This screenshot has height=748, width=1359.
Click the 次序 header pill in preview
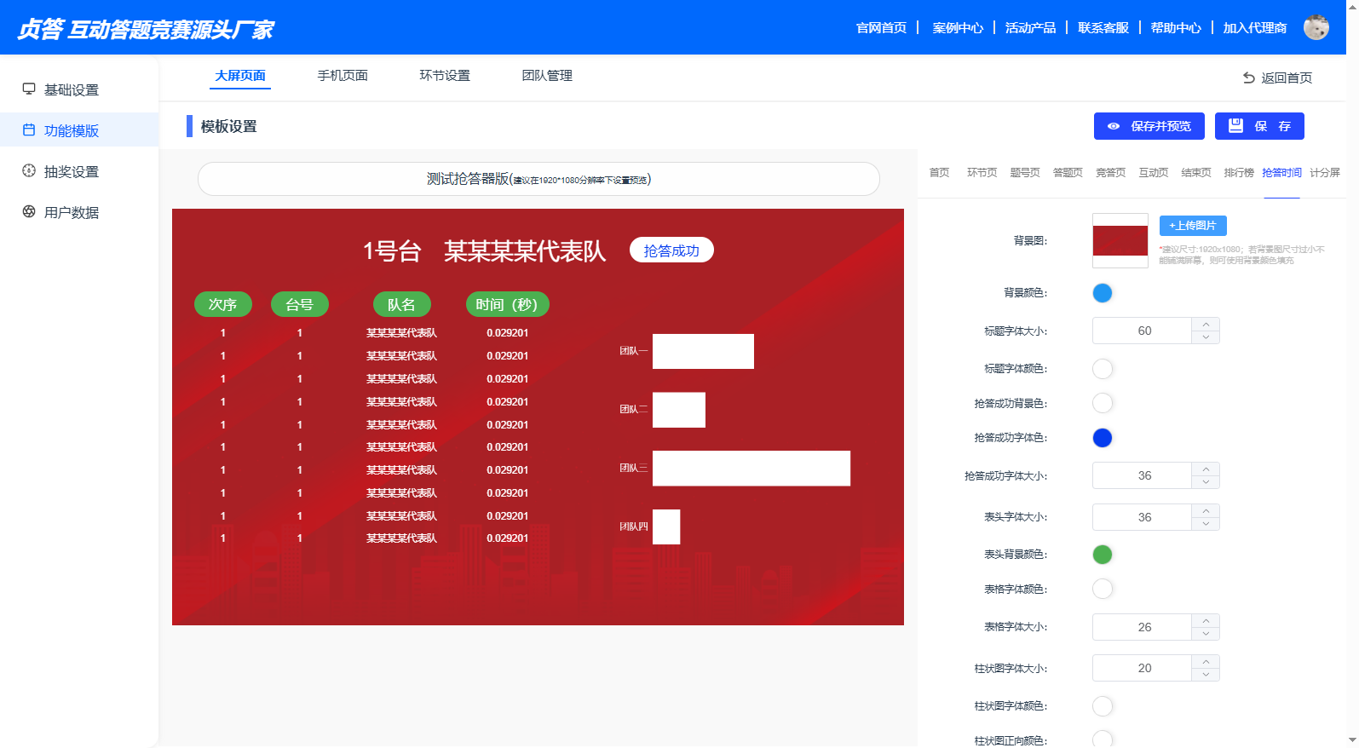[x=223, y=304]
